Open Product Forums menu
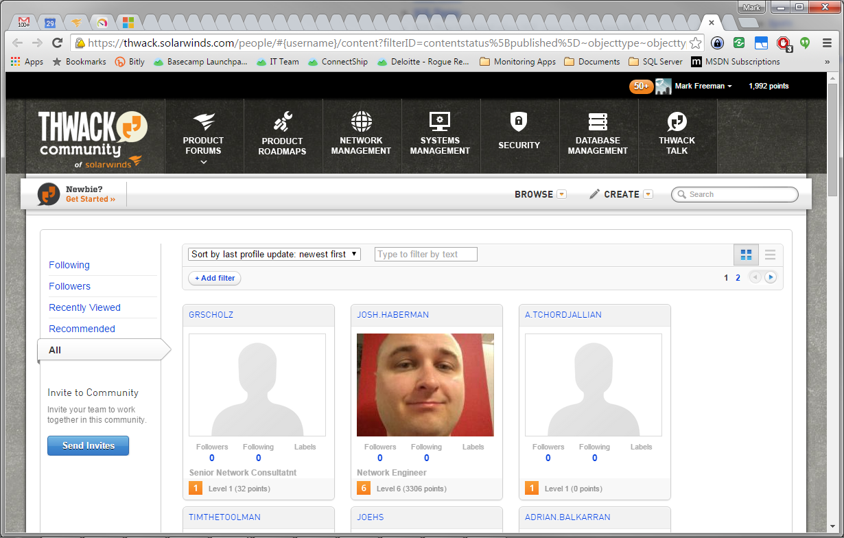Image resolution: width=844 pixels, height=538 pixels. click(204, 137)
